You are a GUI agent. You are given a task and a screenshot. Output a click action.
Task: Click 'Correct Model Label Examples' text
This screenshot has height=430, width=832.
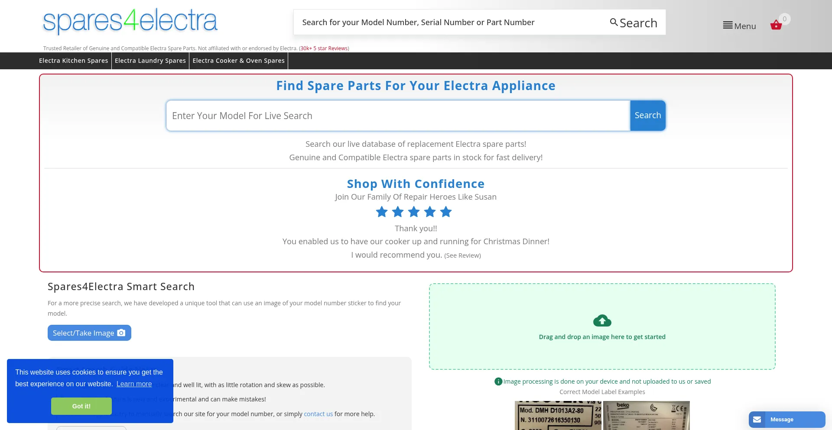pos(602,392)
